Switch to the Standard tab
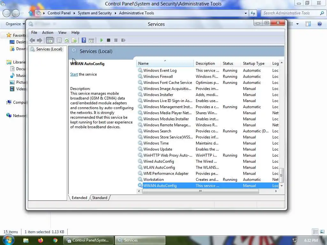 pyautogui.click(x=100, y=198)
